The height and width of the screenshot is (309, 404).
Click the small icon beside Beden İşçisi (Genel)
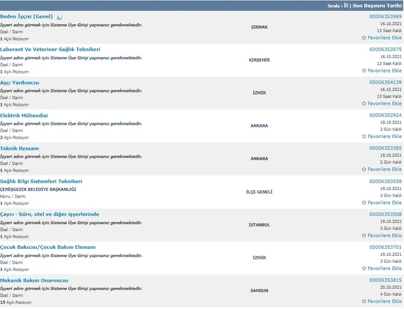(59, 17)
